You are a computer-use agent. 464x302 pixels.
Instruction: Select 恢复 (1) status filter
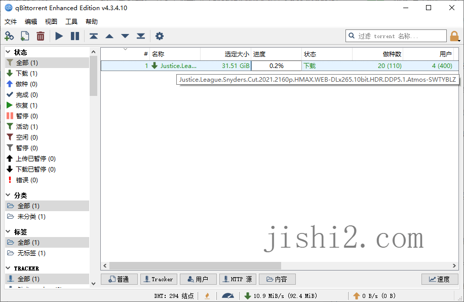(47, 106)
